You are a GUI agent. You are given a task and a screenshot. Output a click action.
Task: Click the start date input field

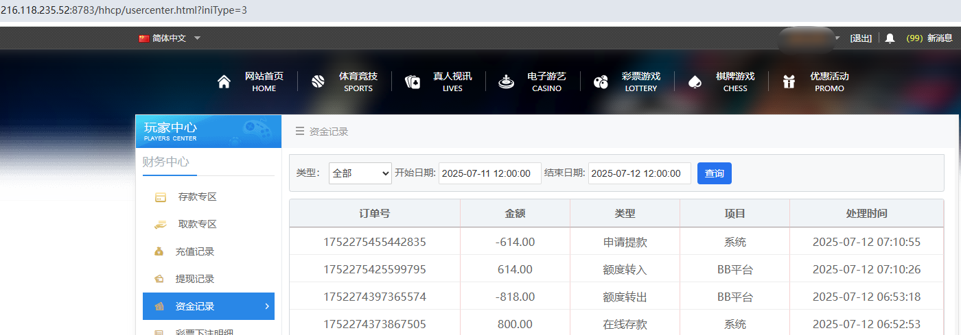click(x=489, y=173)
